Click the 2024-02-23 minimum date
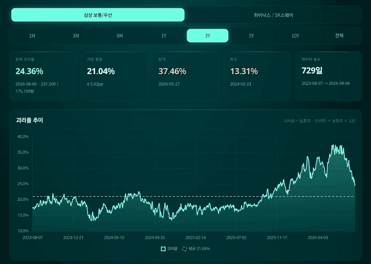 [x=241, y=84]
